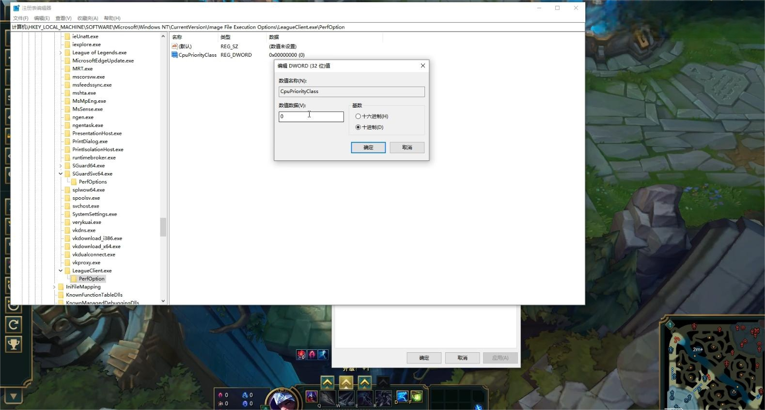Click the champion portrait in the HUD
This screenshot has width=765, height=410.
[282, 400]
